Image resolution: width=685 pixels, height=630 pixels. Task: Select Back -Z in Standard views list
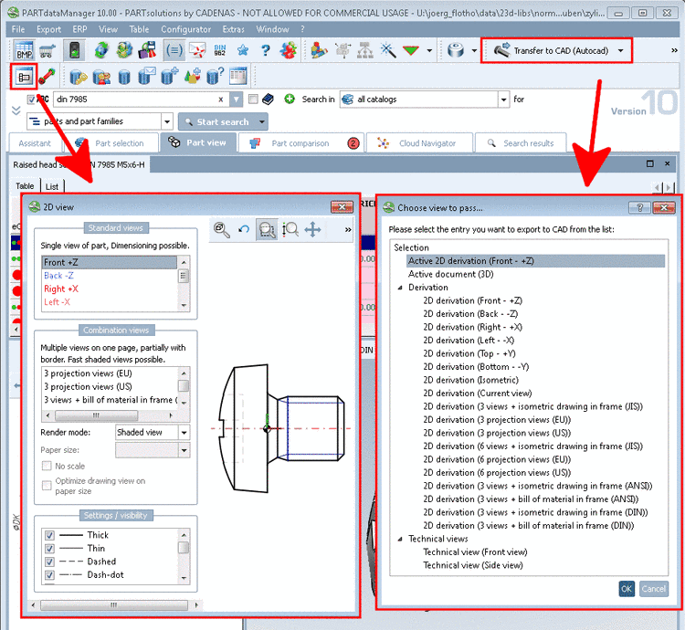pyautogui.click(x=58, y=276)
